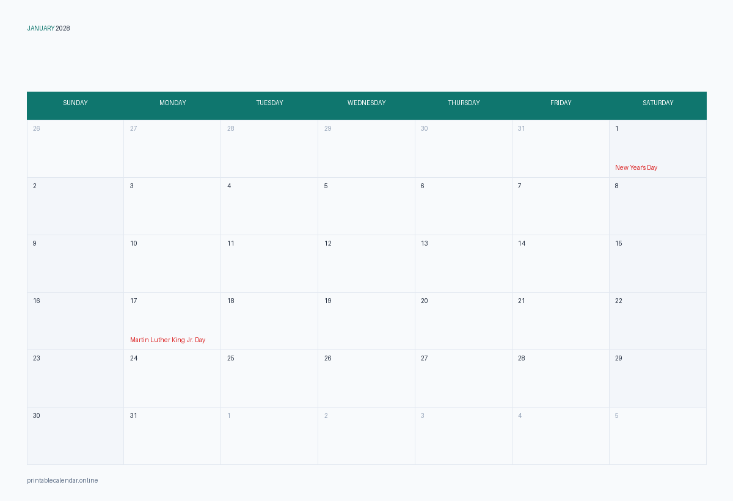
Task: Click the greyed December 27 date
Action: coord(133,128)
